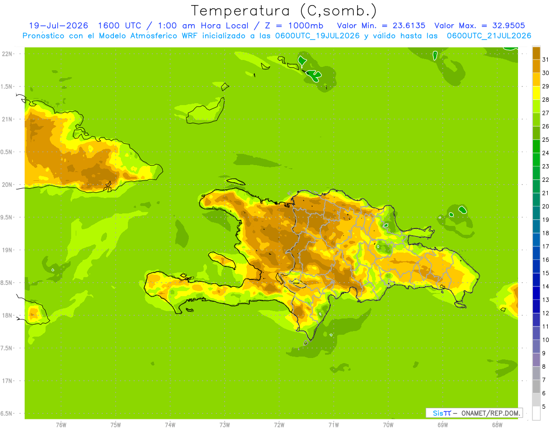Click the '75W' longitude axis label
The height and width of the screenshot is (431, 558).
[x=115, y=424]
